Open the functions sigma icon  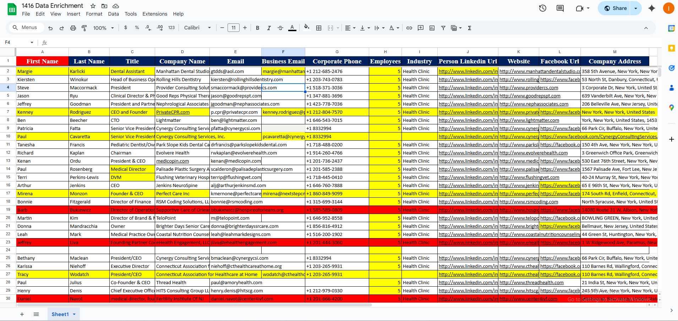point(469,28)
